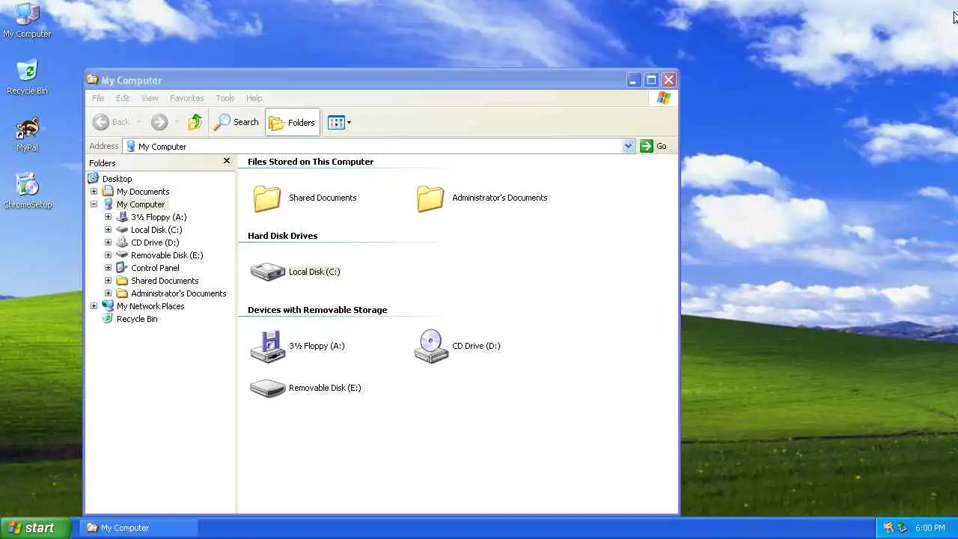The image size is (958, 539).
Task: Select 3½ Floppy (A:) tree icon
Action: pos(122,217)
